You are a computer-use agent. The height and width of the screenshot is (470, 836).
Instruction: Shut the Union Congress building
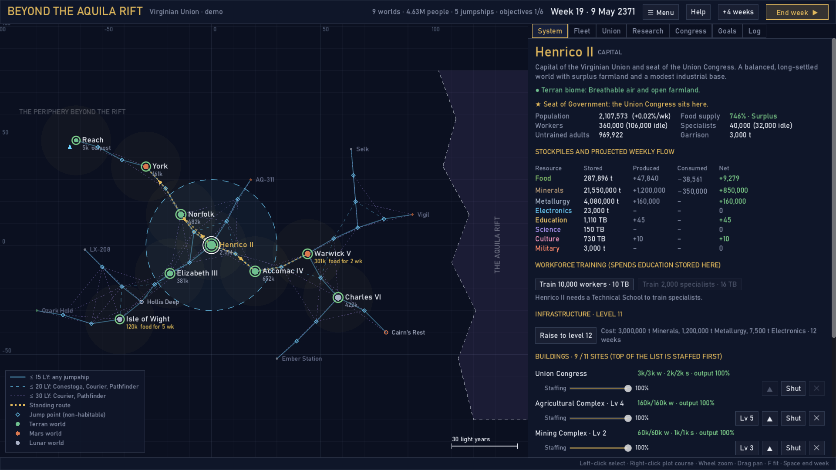[x=793, y=389]
